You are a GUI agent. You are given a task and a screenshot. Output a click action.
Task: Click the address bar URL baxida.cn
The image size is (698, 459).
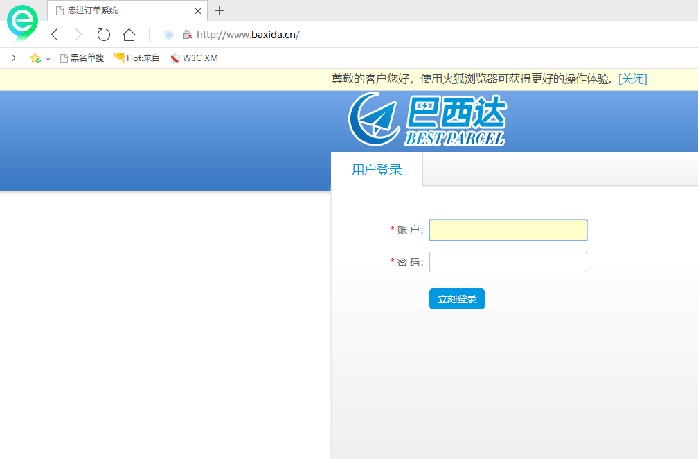[x=249, y=34]
